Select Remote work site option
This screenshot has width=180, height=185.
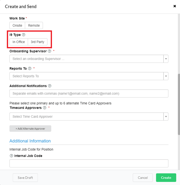coord(34,25)
